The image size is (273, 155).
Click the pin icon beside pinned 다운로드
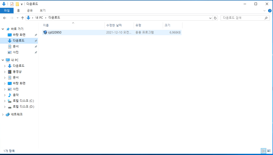[x=36, y=41]
